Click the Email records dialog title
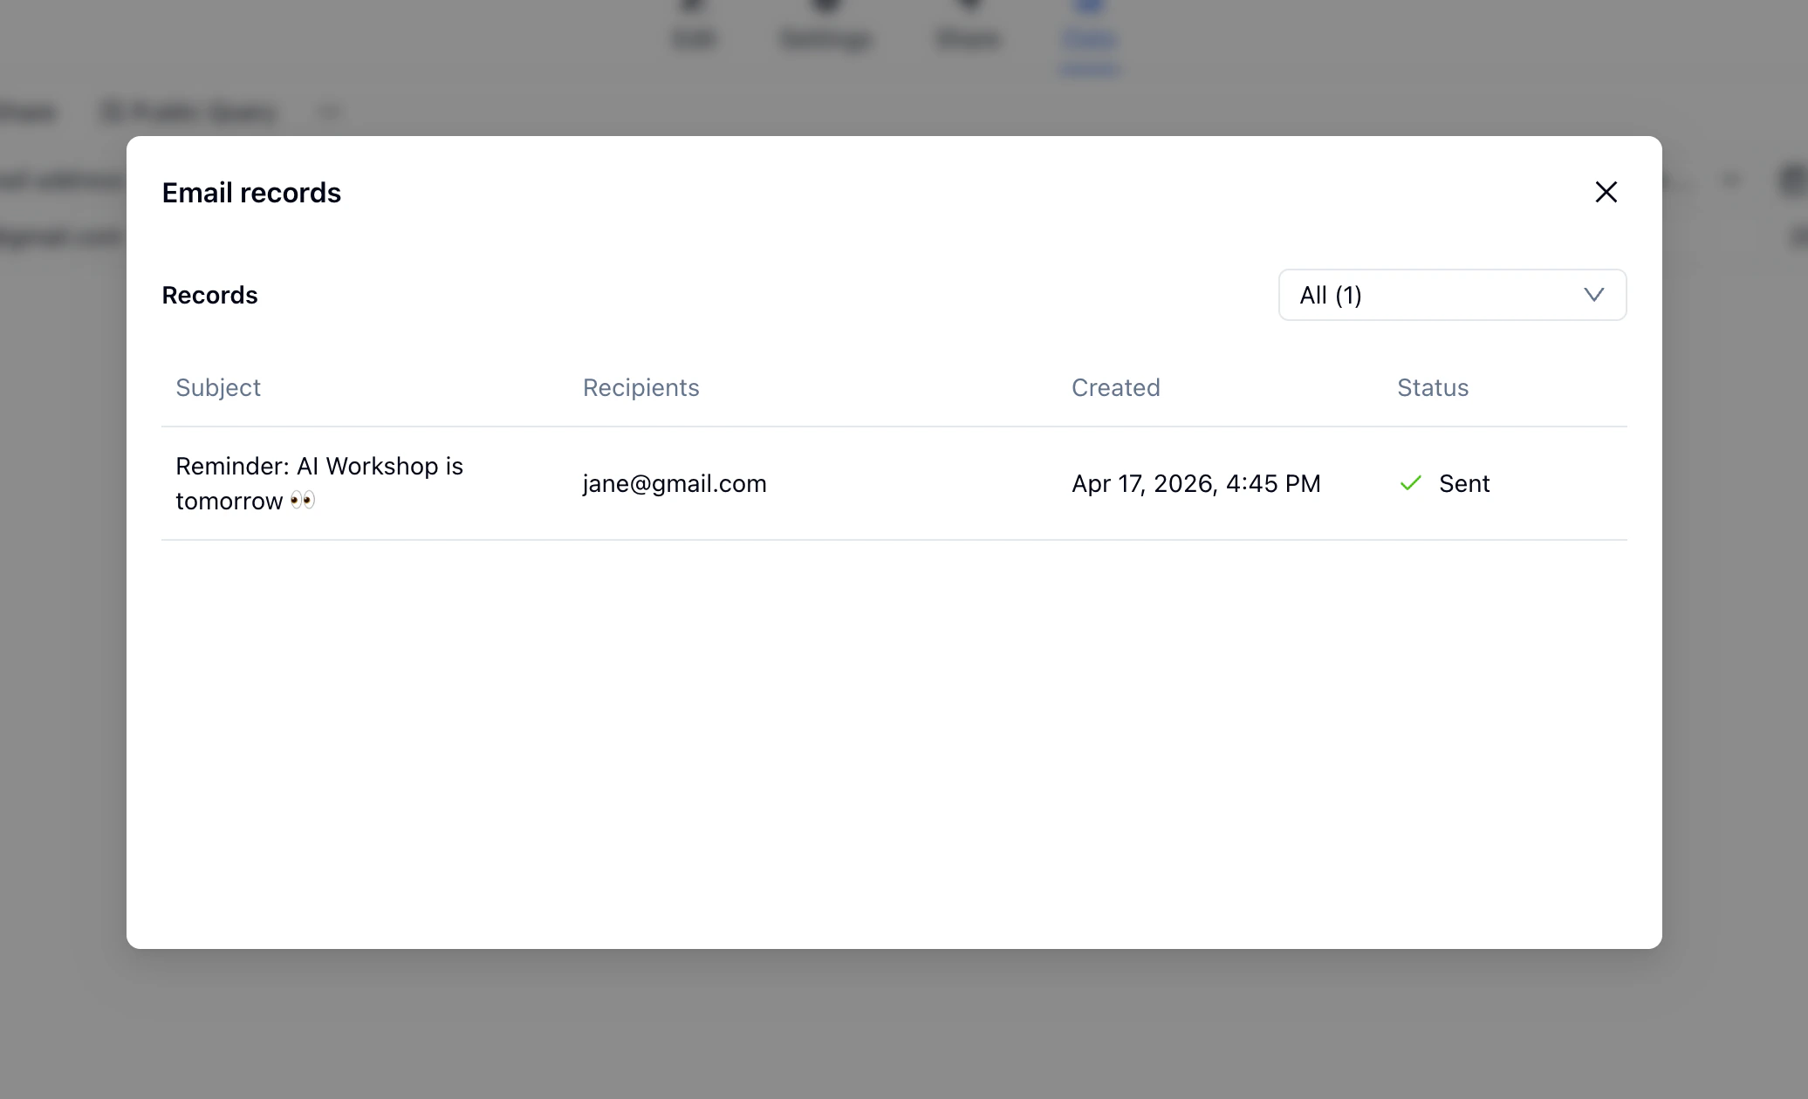1808x1099 pixels. (x=251, y=193)
